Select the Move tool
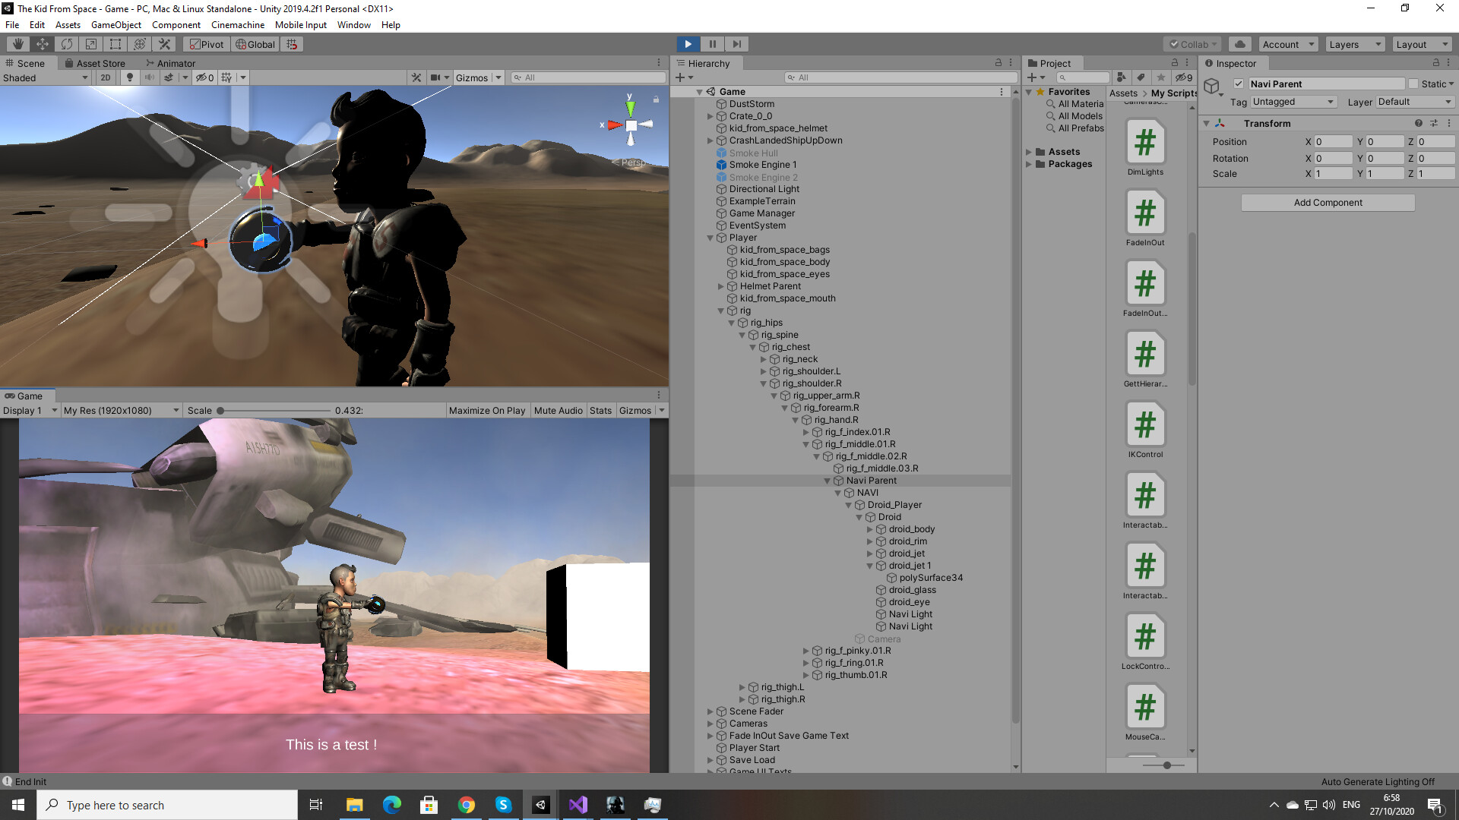This screenshot has height=820, width=1459. click(x=43, y=44)
